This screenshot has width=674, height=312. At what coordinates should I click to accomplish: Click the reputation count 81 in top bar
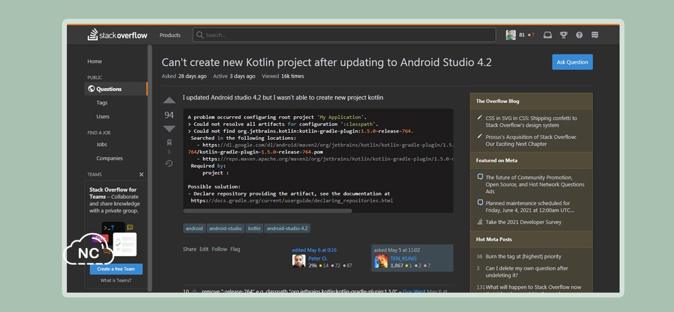coord(521,35)
